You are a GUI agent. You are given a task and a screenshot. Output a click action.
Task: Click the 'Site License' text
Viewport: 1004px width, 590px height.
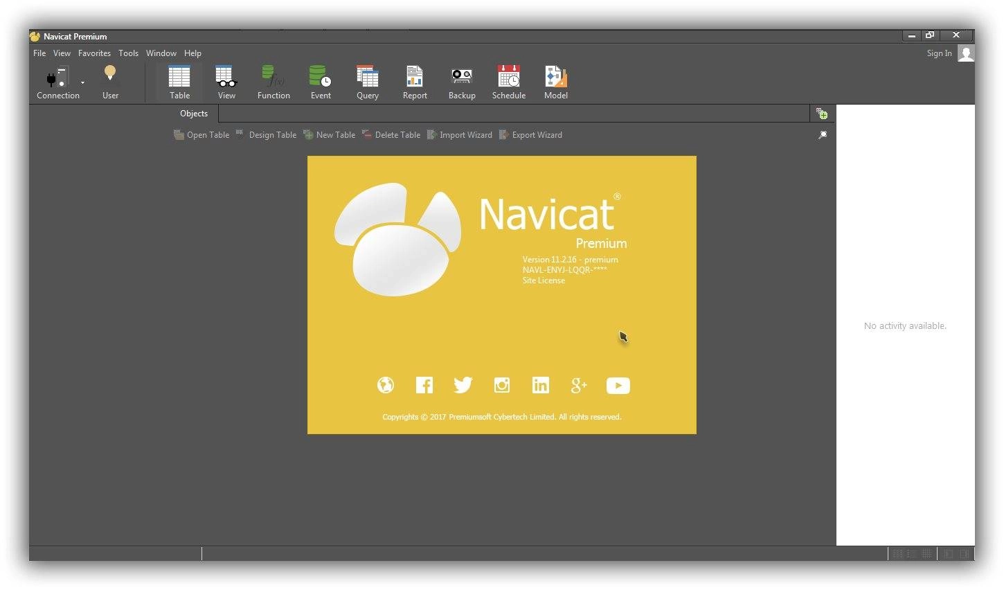(x=544, y=280)
